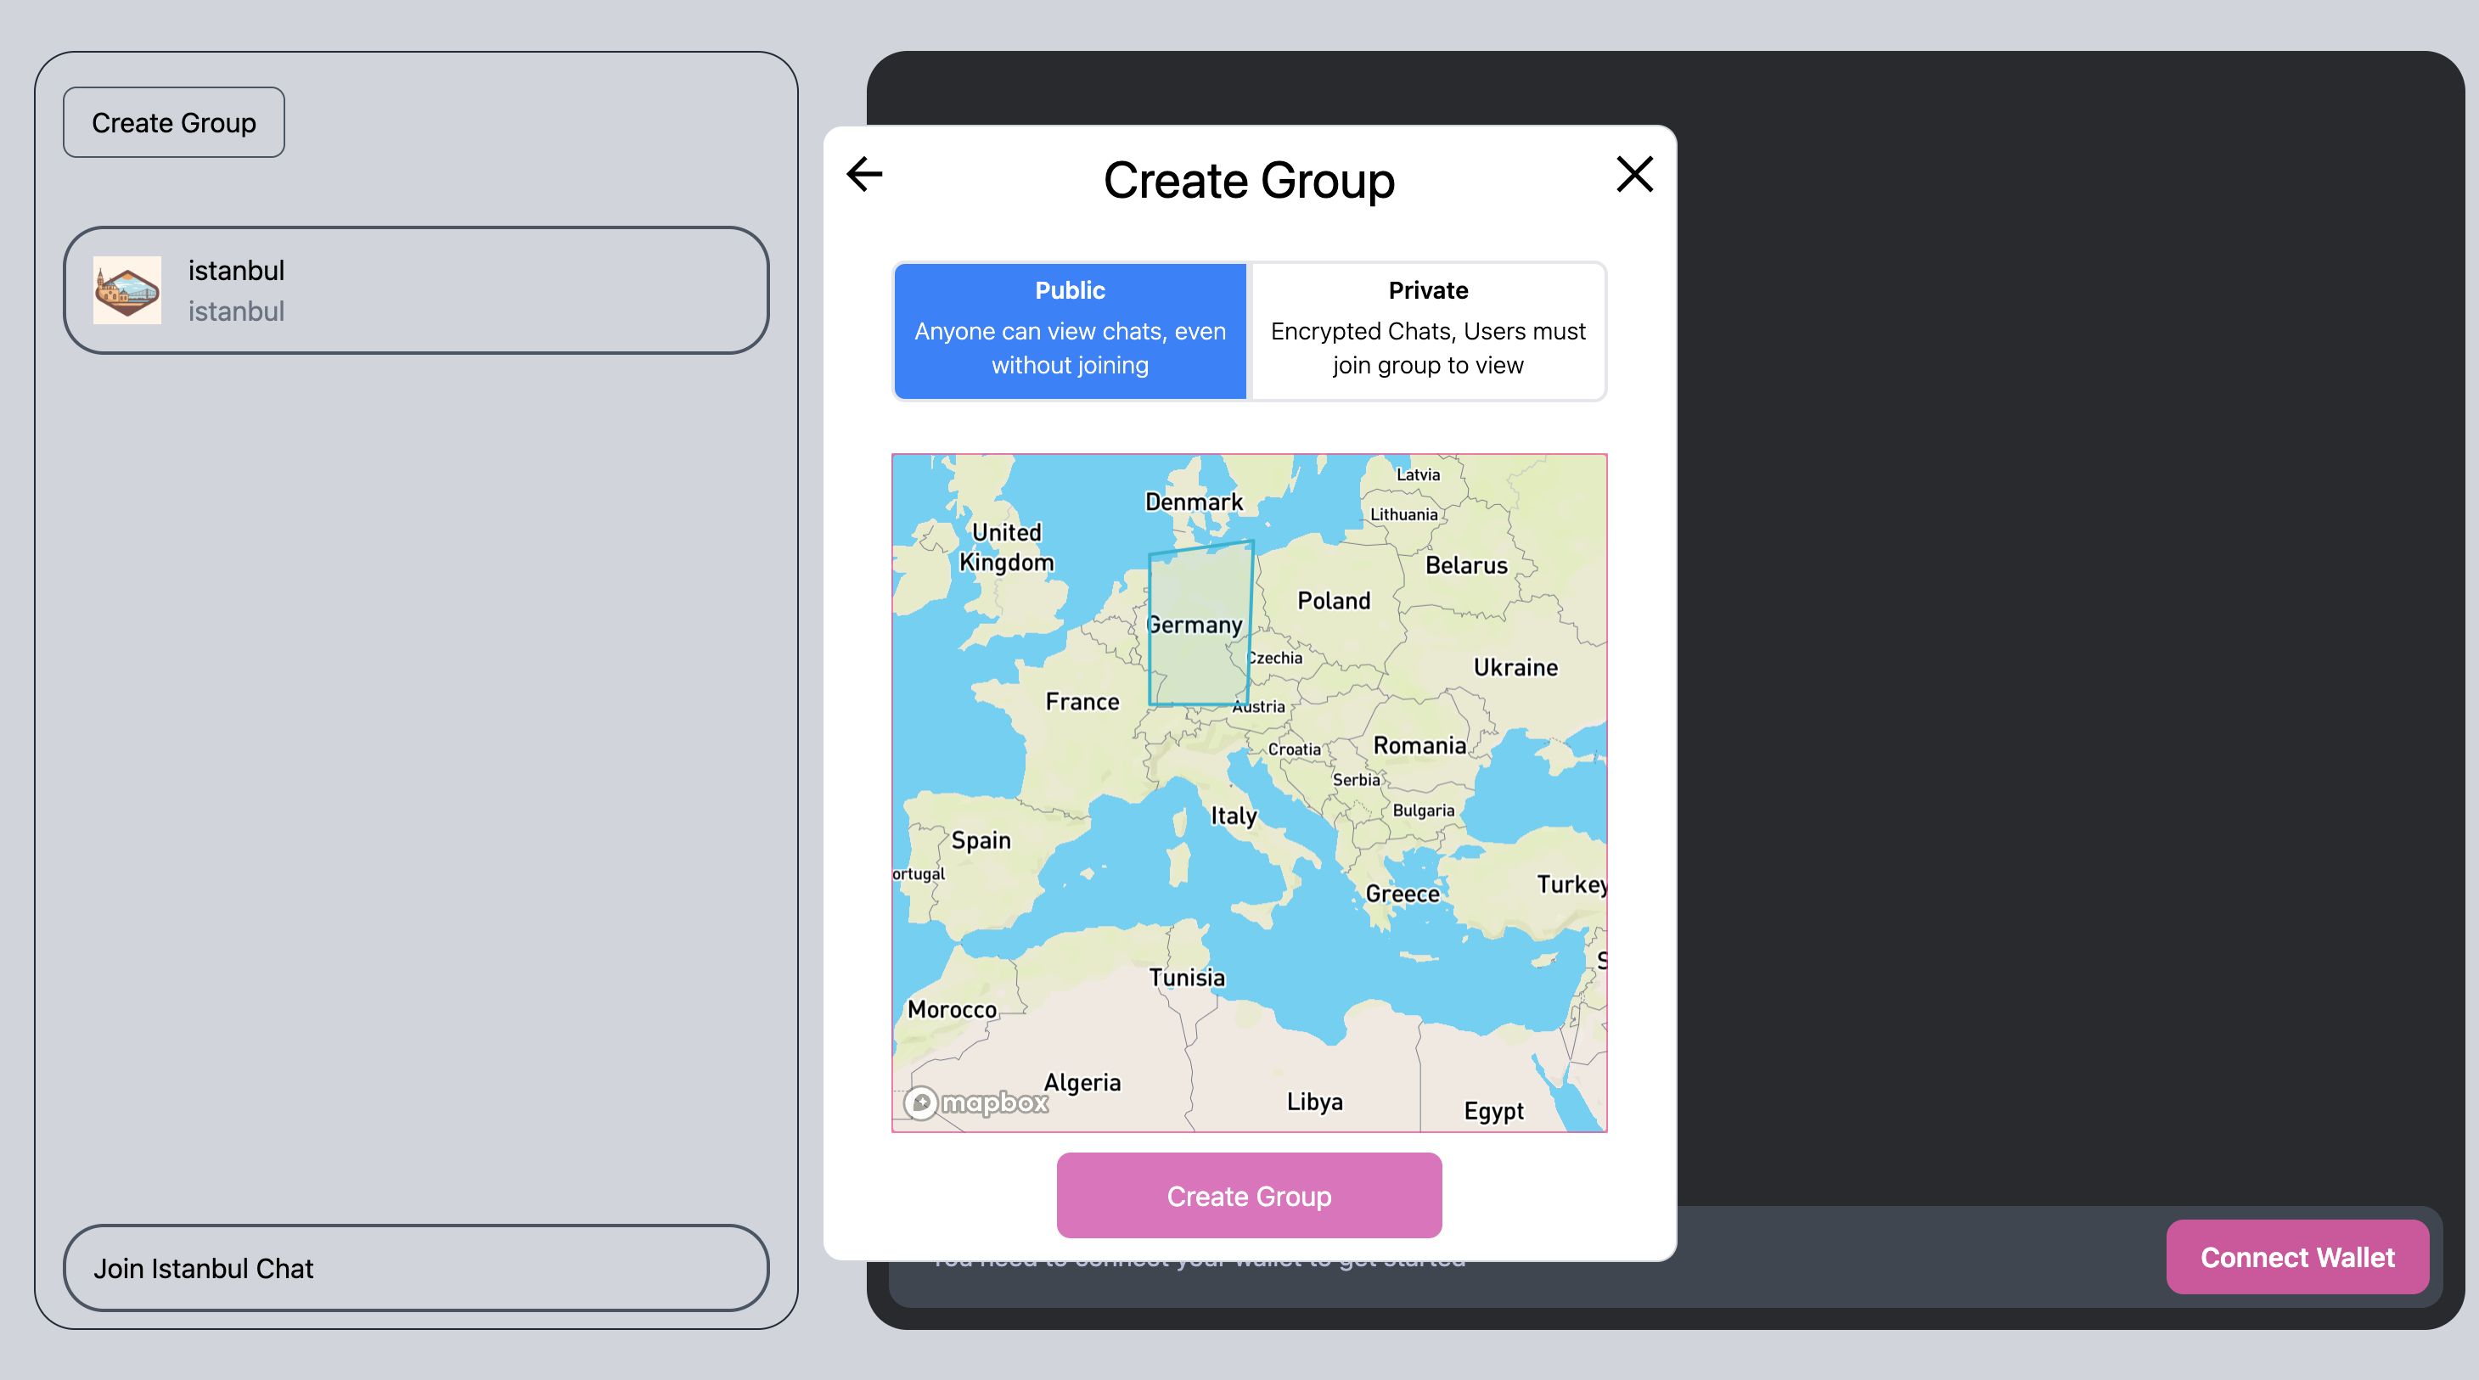The height and width of the screenshot is (1380, 2479).
Task: Open Create Group from the sidebar
Action: pos(174,122)
